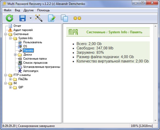Collapse the Системные folder node
Viewport: 160px width, 130px height.
click(x=5, y=34)
